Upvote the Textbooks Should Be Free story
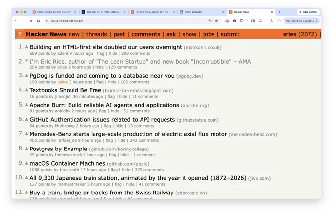Viewport: 333px width, 214px height. click(x=27, y=90)
